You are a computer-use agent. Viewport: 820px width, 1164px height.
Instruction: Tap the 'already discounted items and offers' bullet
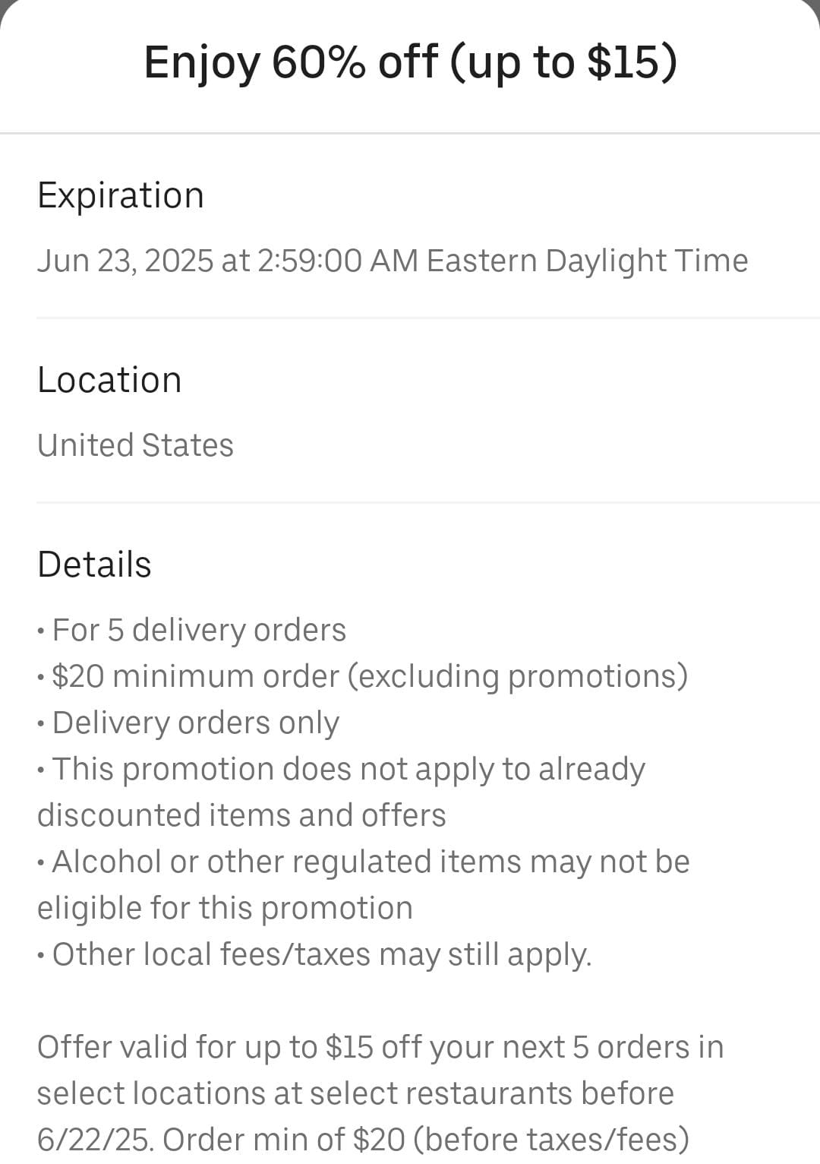pos(341,792)
